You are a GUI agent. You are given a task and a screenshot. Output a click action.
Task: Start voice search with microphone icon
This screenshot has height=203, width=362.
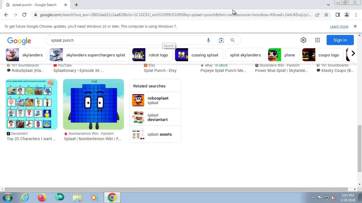point(208,40)
